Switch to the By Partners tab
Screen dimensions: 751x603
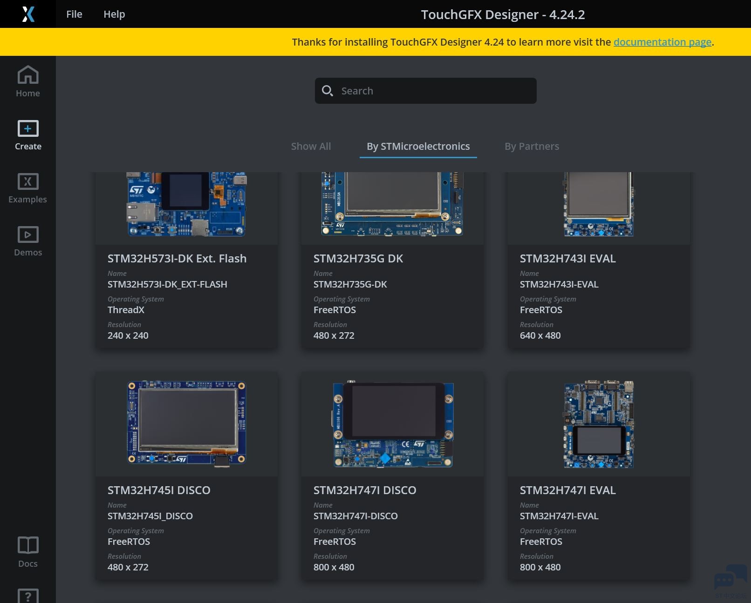pyautogui.click(x=532, y=146)
